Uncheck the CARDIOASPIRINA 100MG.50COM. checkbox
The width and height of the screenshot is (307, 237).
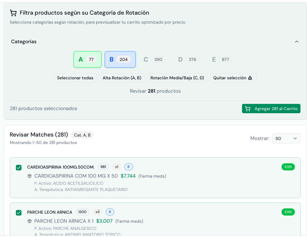click(19, 168)
